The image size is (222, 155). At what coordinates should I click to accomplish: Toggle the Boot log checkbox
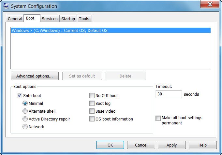point(92,104)
